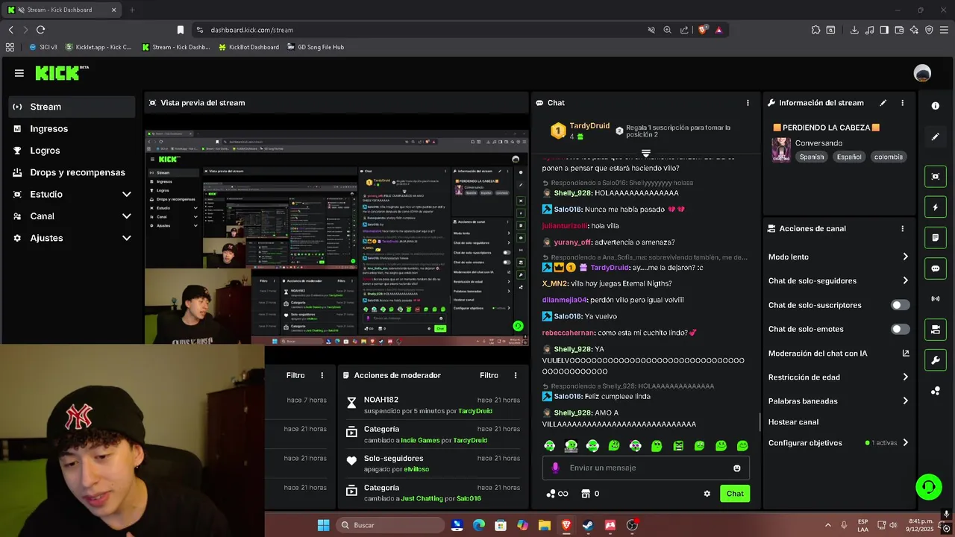Open chat settings gear icon
Image resolution: width=955 pixels, height=537 pixels.
pos(707,494)
